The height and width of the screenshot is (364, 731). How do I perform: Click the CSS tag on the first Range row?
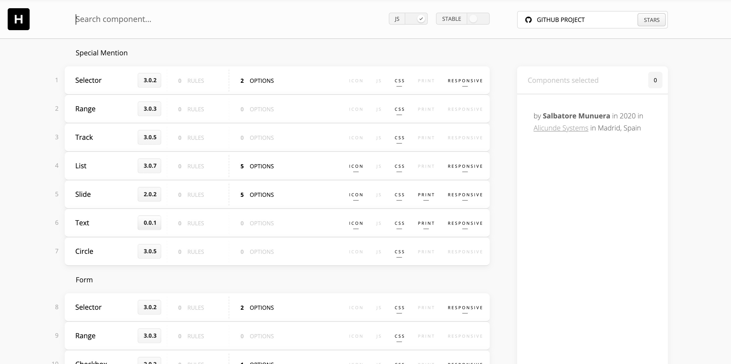(399, 109)
